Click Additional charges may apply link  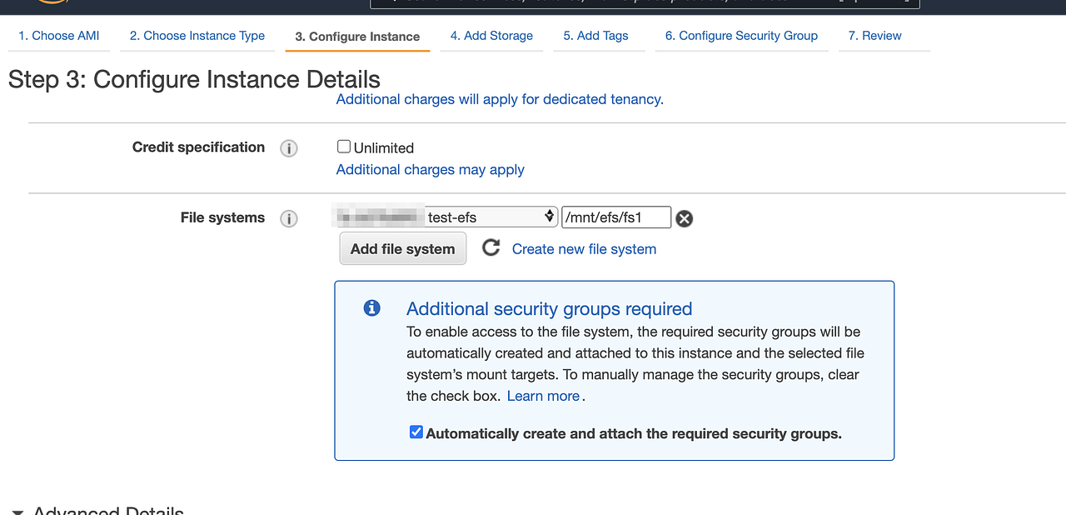[x=430, y=169]
